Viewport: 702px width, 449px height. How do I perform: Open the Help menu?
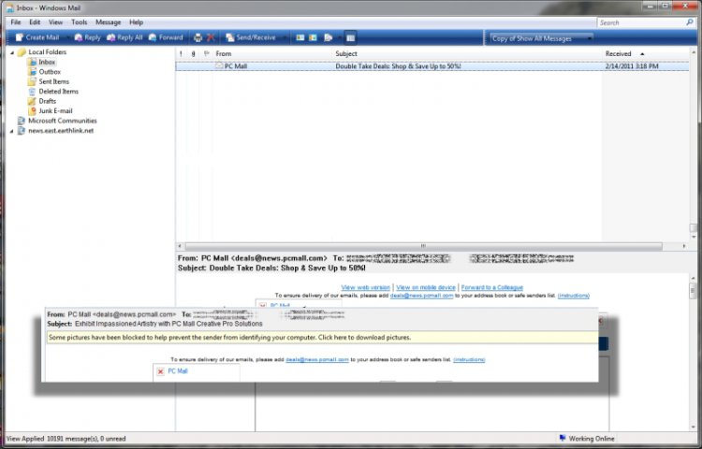[136, 22]
